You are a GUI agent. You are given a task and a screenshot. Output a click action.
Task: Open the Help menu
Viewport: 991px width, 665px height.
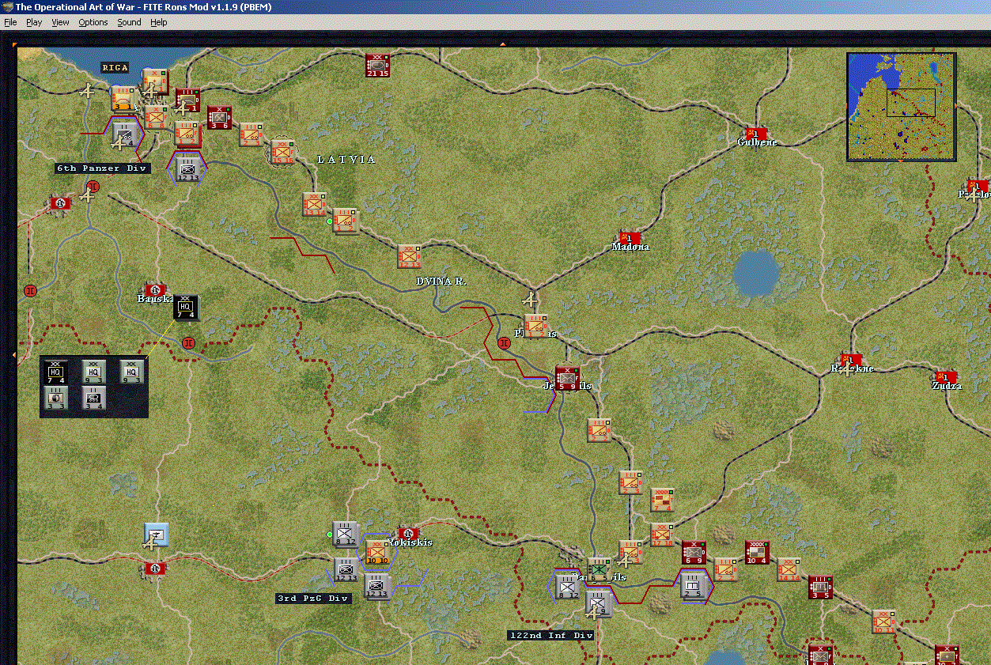click(159, 22)
